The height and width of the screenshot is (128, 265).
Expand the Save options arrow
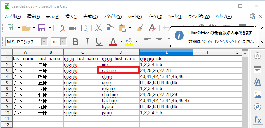(50, 28)
